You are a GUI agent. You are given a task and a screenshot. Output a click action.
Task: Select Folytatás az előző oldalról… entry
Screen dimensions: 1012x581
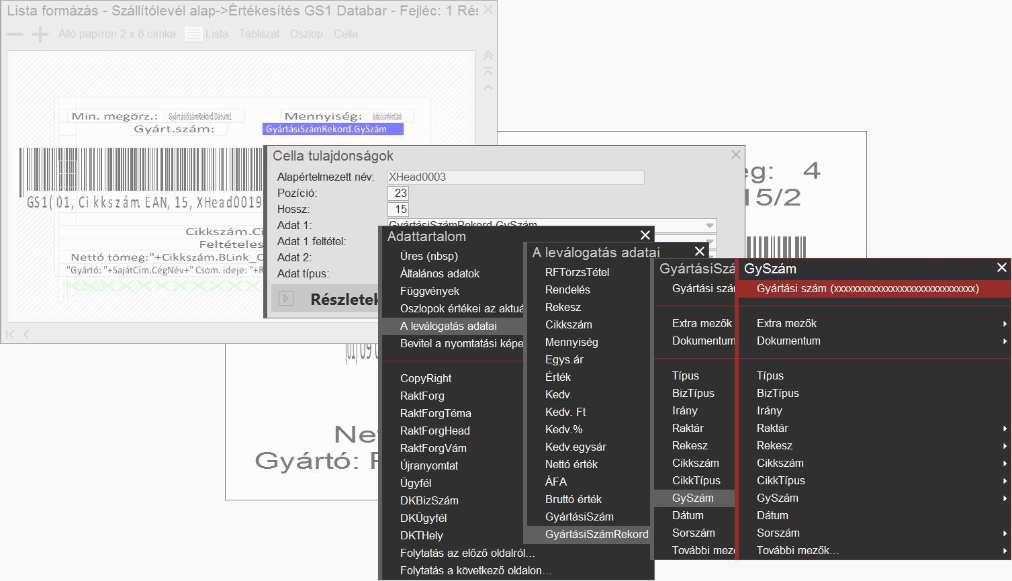(x=467, y=553)
